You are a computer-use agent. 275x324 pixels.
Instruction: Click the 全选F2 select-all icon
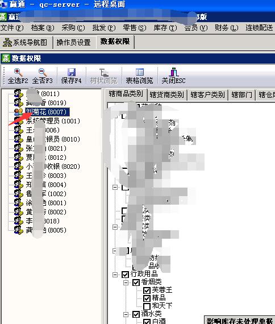(18, 72)
